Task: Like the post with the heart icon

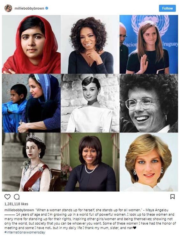Action: (7, 197)
